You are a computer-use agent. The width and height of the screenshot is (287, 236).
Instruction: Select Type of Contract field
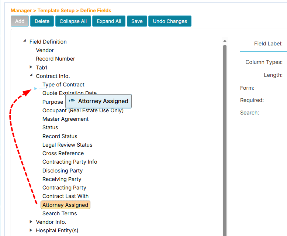click(x=63, y=85)
